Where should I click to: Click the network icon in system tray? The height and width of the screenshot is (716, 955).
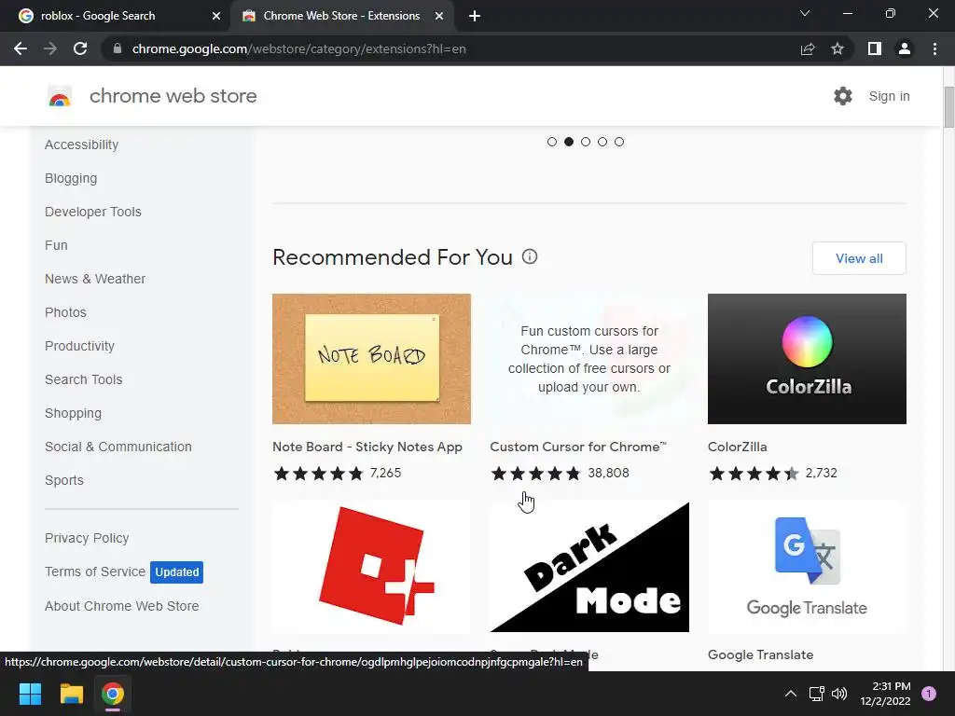[816, 694]
